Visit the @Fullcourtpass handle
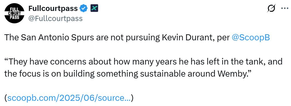Image resolution: width=291 pixels, height=106 pixels. [55, 18]
